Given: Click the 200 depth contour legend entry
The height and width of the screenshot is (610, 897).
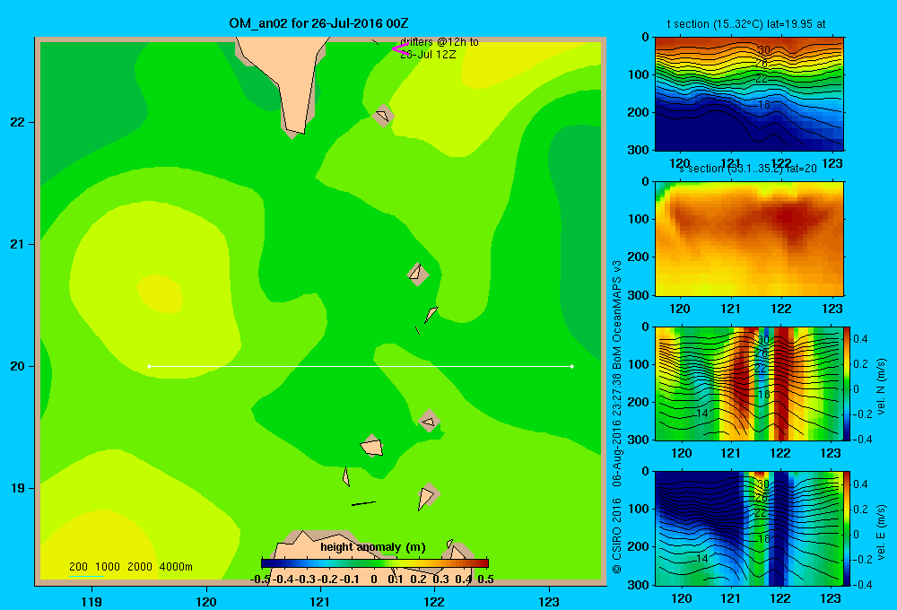Looking at the screenshot, I should click(78, 567).
